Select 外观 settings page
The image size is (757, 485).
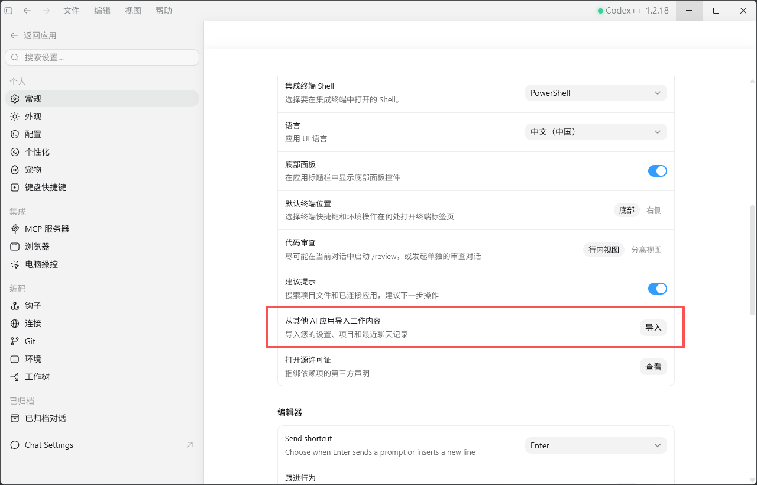[102, 117]
